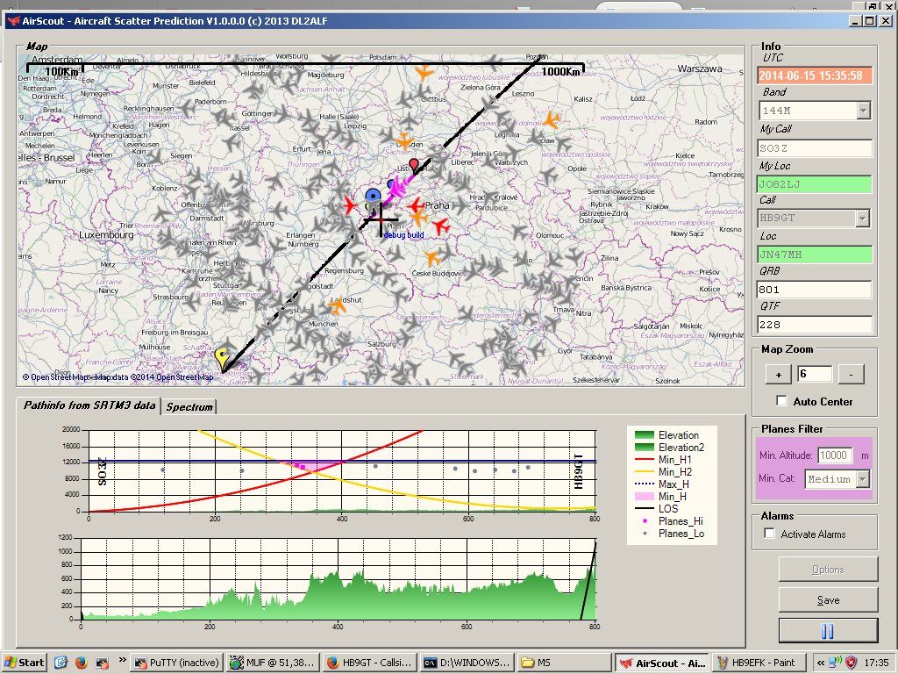898x674 pixels.
Task: Click the Planes_Lo legend entry
Action: click(669, 534)
